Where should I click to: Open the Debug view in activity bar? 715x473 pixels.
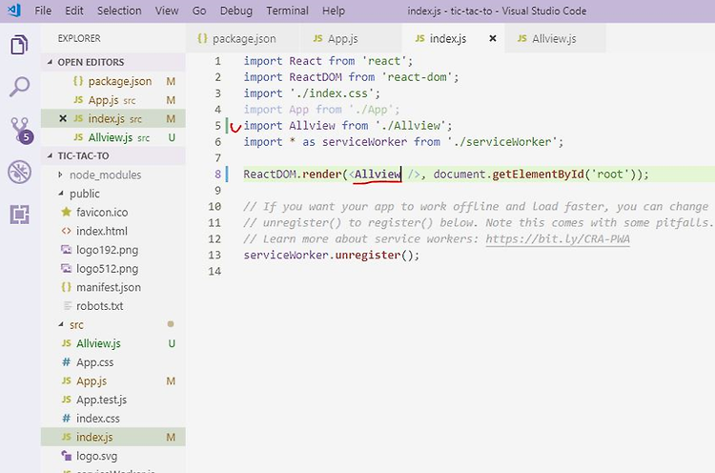20,172
